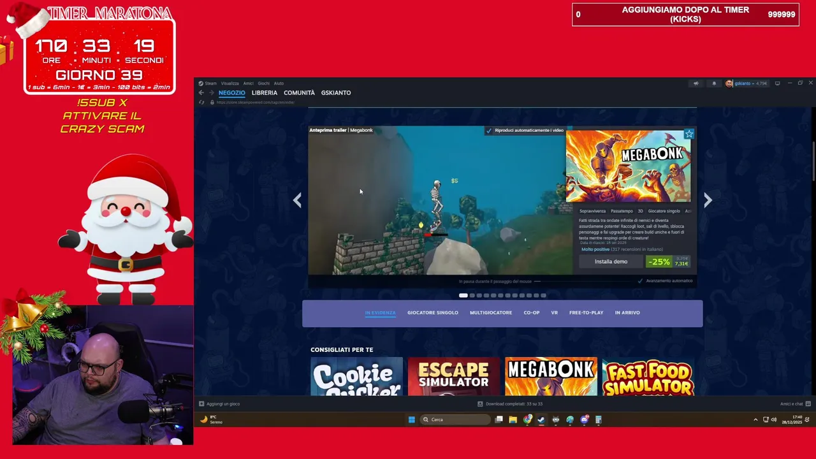Image resolution: width=816 pixels, height=459 pixels.
Task: Click the Passatempo tag
Action: [622, 211]
